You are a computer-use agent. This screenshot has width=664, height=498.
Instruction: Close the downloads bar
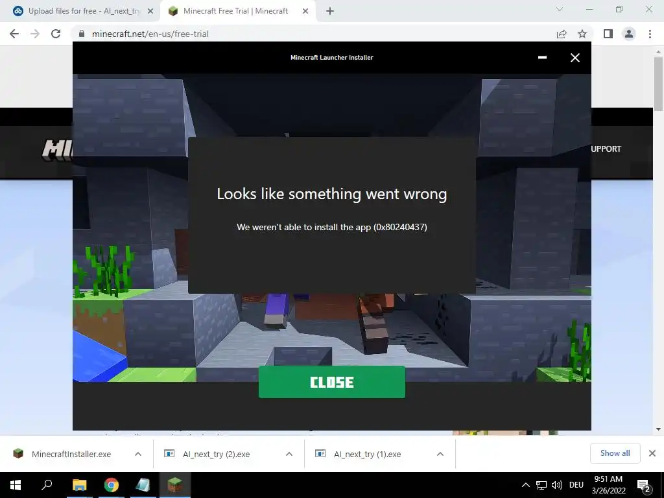[652, 453]
